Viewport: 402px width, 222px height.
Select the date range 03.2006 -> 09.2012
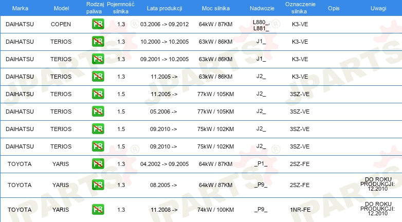(165, 24)
